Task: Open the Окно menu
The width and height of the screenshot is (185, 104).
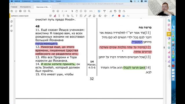Action: 52,1
